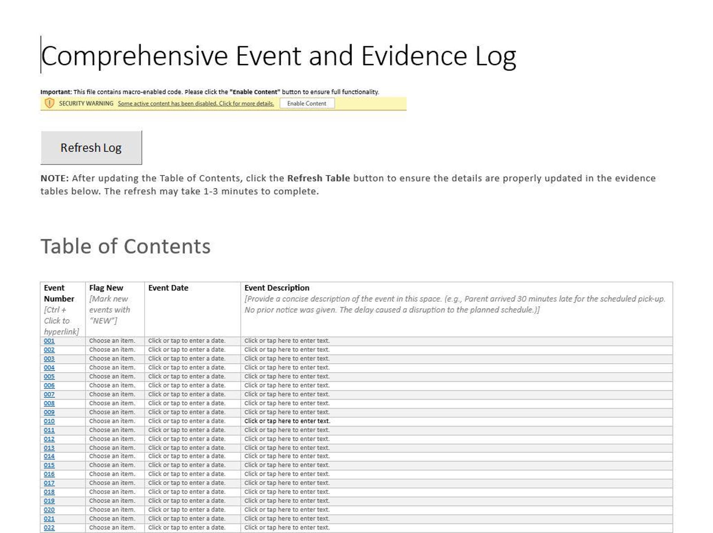Jump to event 010 via its link
Screen dimensions: 713x533
click(49, 421)
